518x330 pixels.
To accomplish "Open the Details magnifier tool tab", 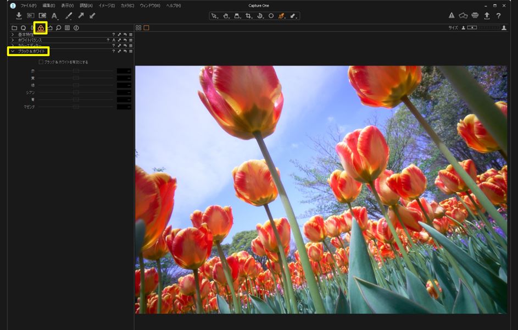I will (x=58, y=28).
